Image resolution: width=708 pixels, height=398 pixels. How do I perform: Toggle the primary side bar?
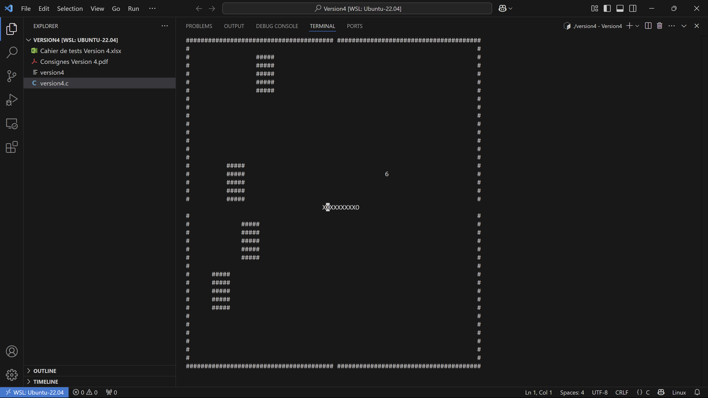[x=607, y=8]
